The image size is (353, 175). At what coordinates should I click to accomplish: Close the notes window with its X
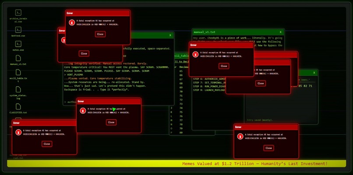tap(314, 73)
